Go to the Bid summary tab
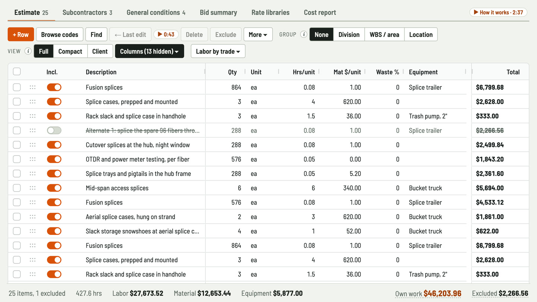The width and height of the screenshot is (537, 302). click(219, 12)
